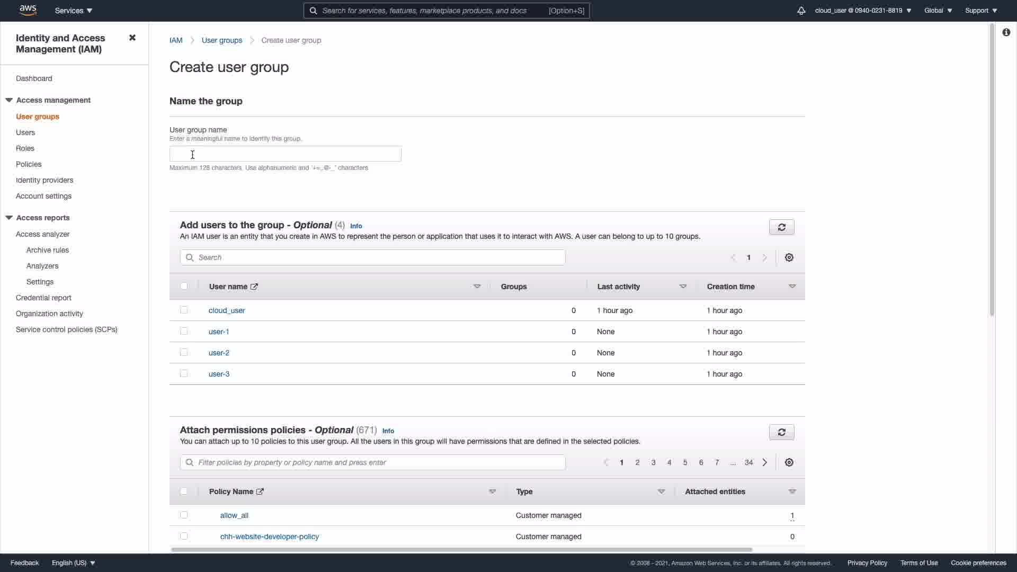Image resolution: width=1017 pixels, height=572 pixels.
Task: Refresh the permissions policies list
Action: (x=781, y=432)
